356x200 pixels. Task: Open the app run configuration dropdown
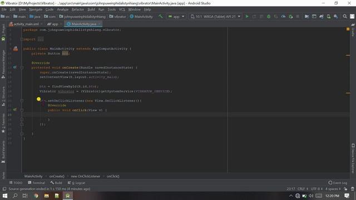(x=176, y=16)
